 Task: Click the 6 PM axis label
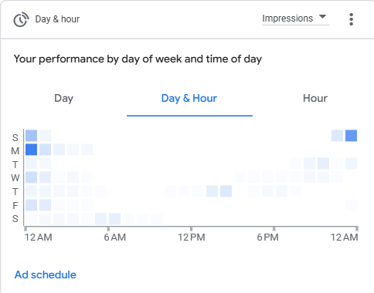[x=267, y=237]
